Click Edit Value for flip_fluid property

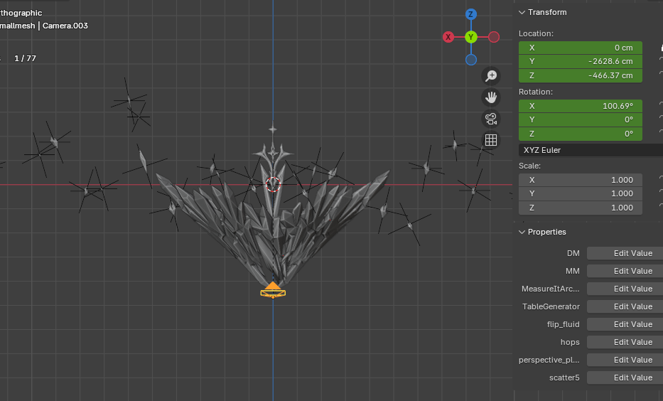[x=625, y=324]
